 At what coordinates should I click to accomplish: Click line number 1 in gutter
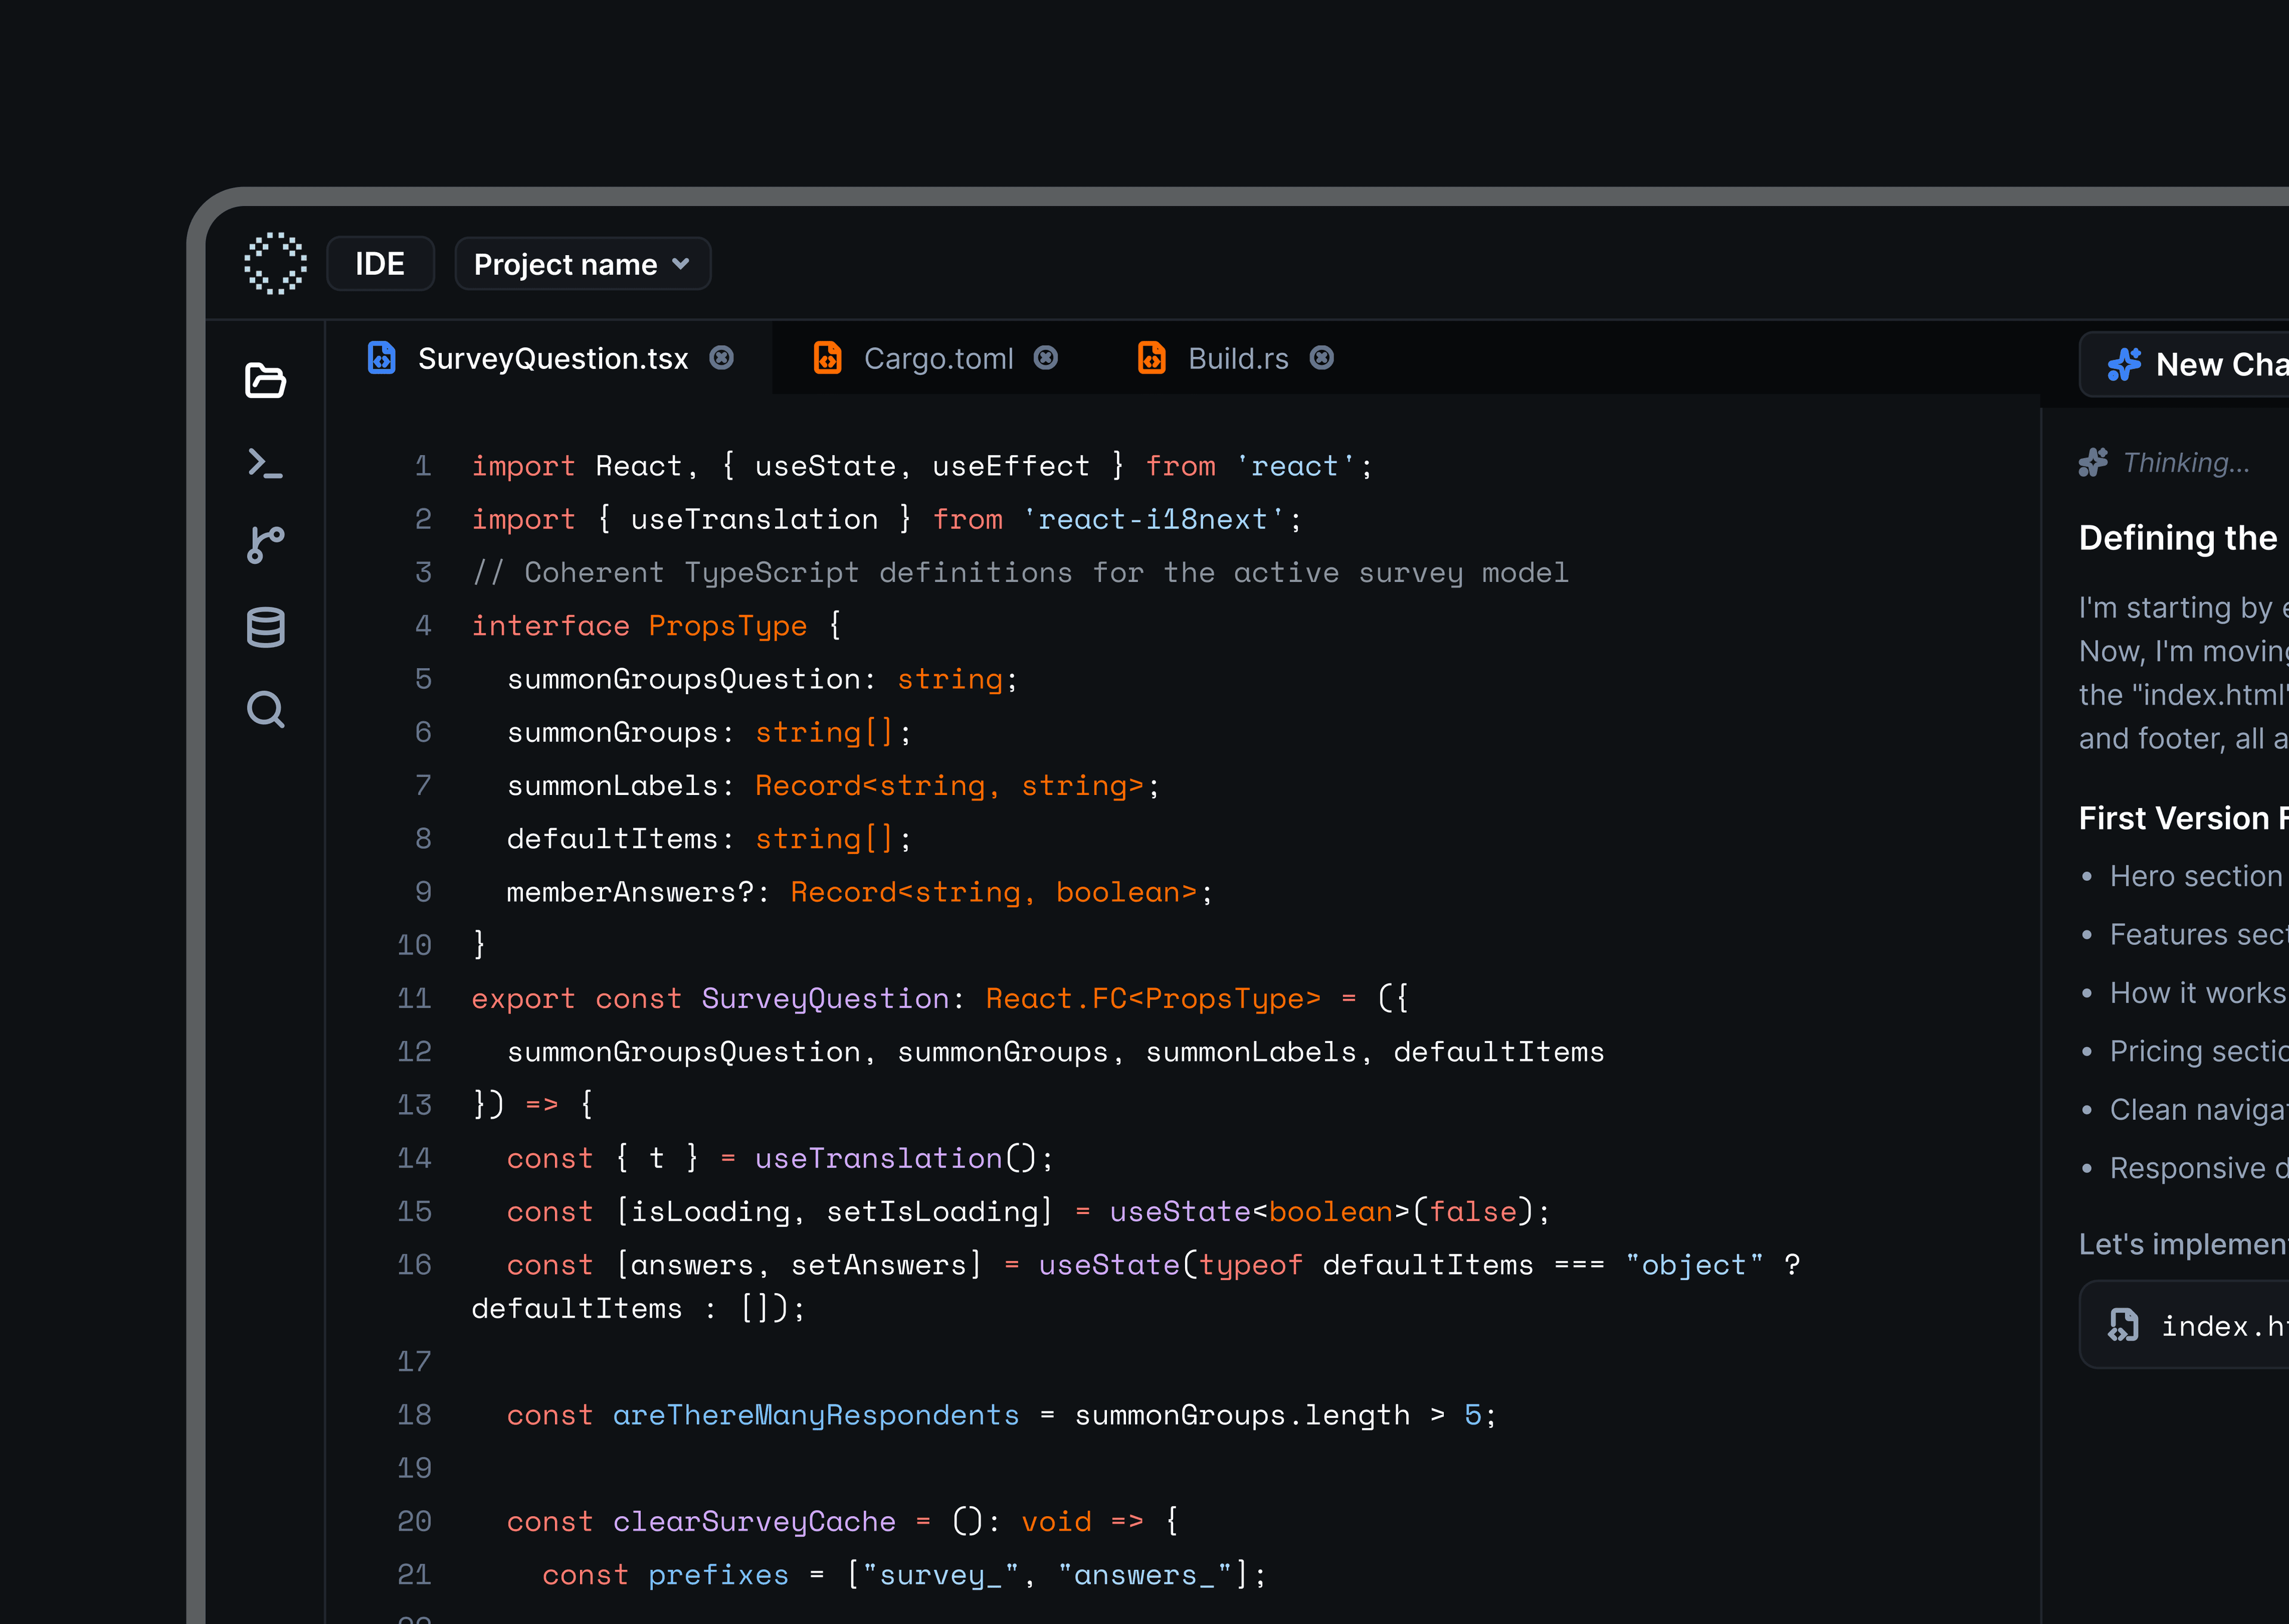(423, 466)
